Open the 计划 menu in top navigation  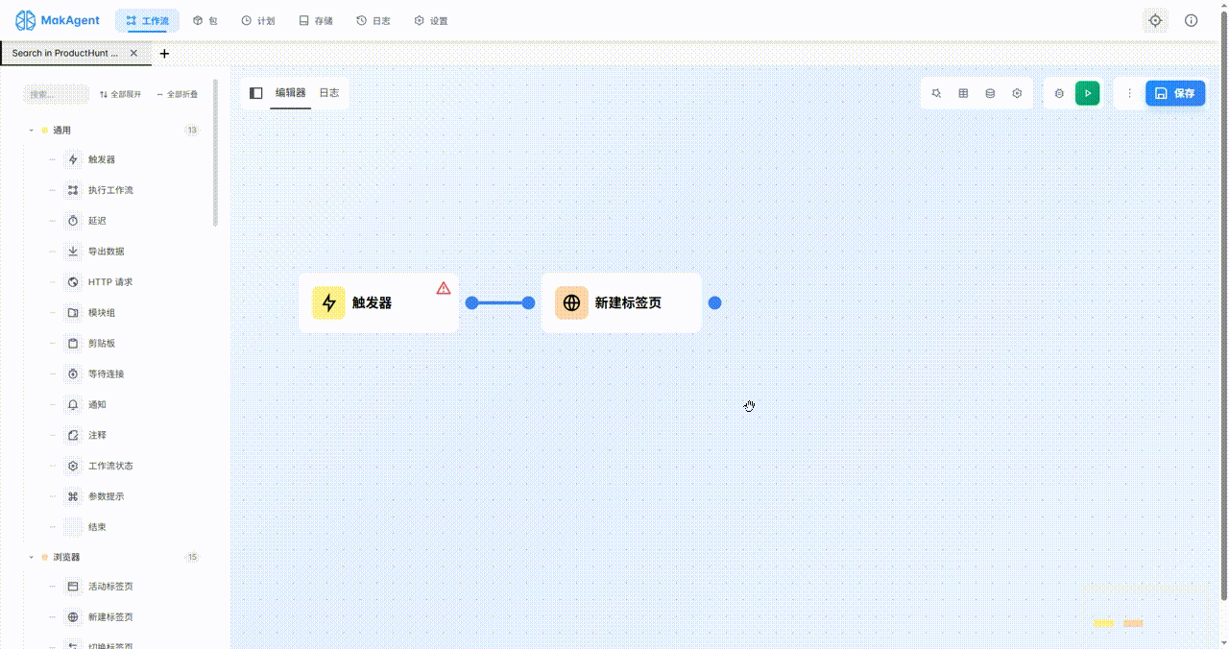[257, 20]
